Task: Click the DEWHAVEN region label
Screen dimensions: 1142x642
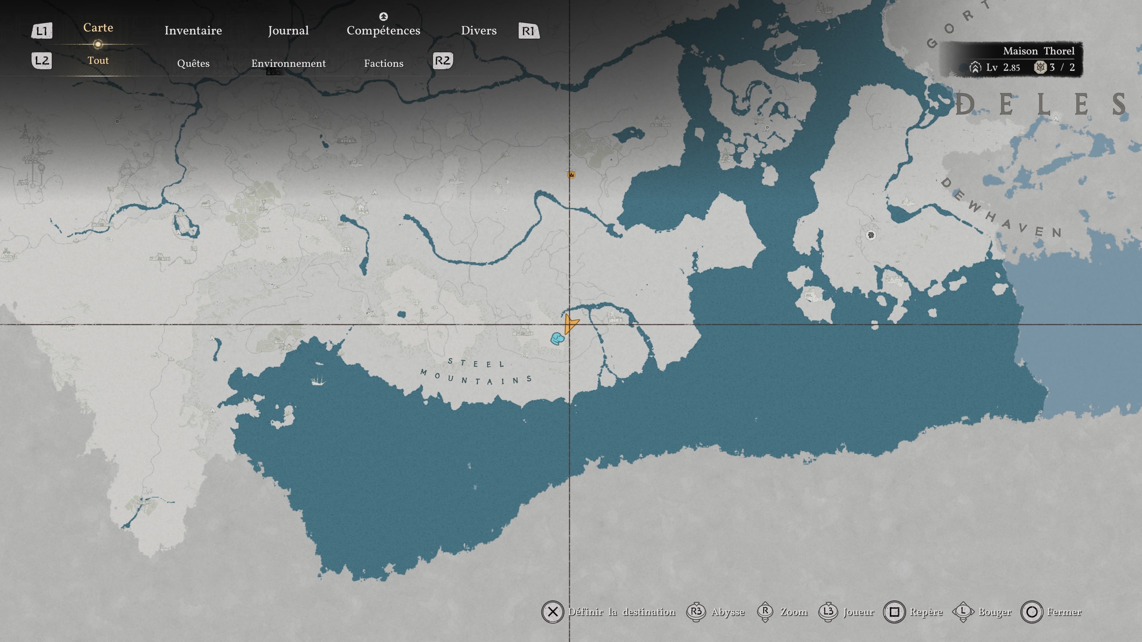Action: click(1002, 208)
